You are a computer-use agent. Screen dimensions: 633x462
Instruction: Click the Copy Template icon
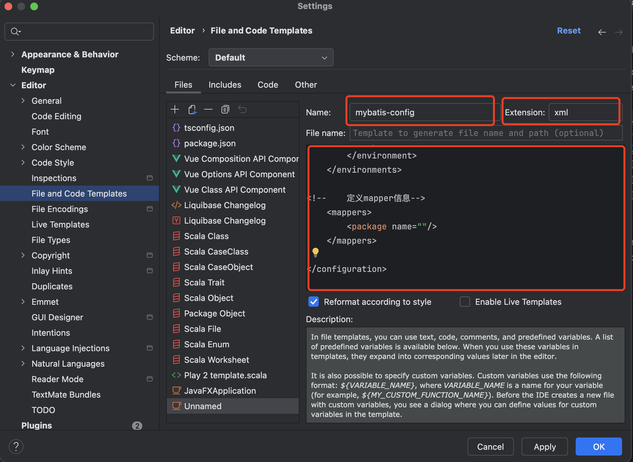225,110
